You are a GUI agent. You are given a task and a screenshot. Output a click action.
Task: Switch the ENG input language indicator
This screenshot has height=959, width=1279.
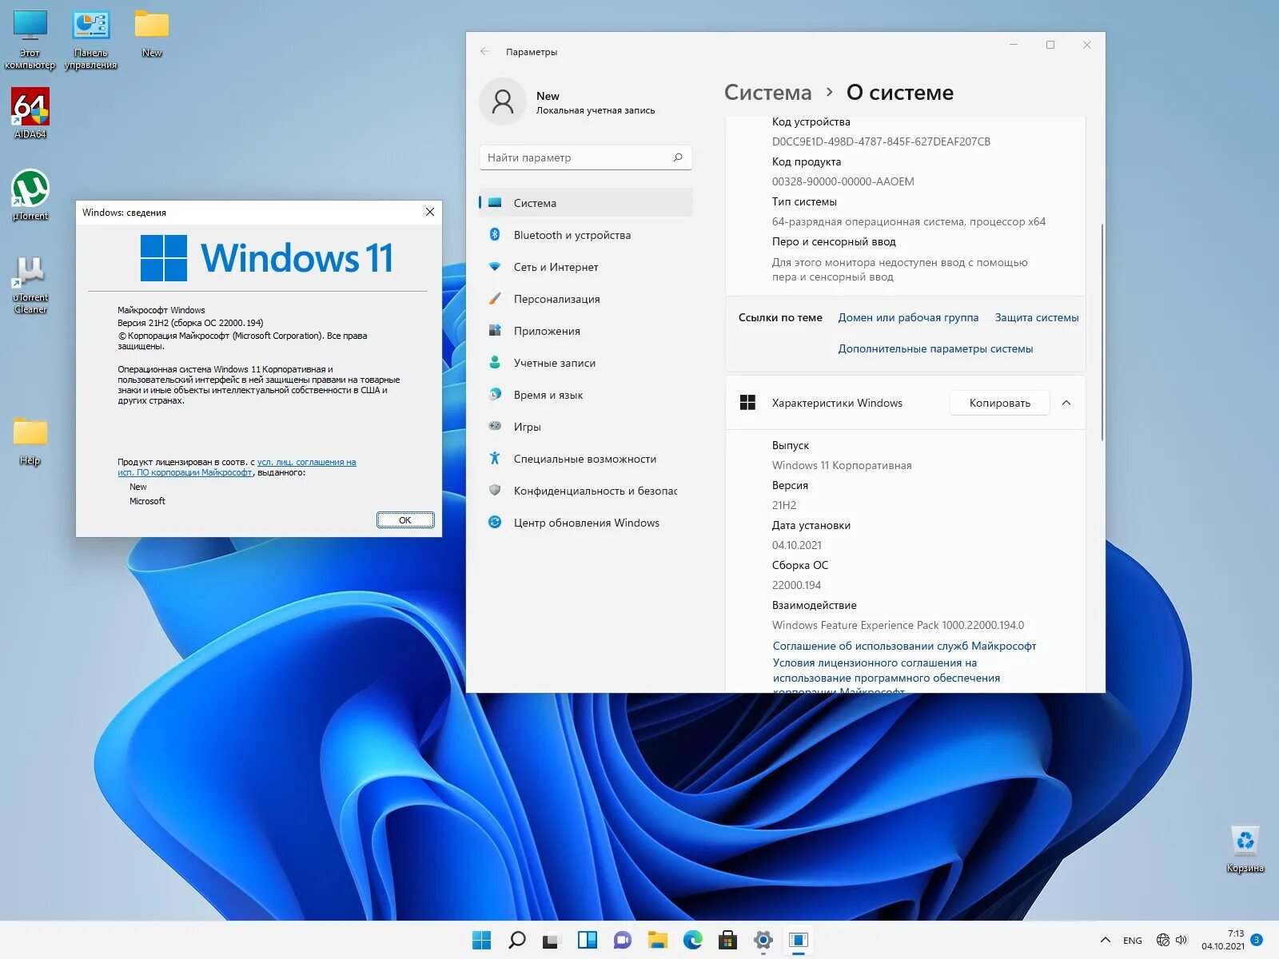[x=1133, y=941]
